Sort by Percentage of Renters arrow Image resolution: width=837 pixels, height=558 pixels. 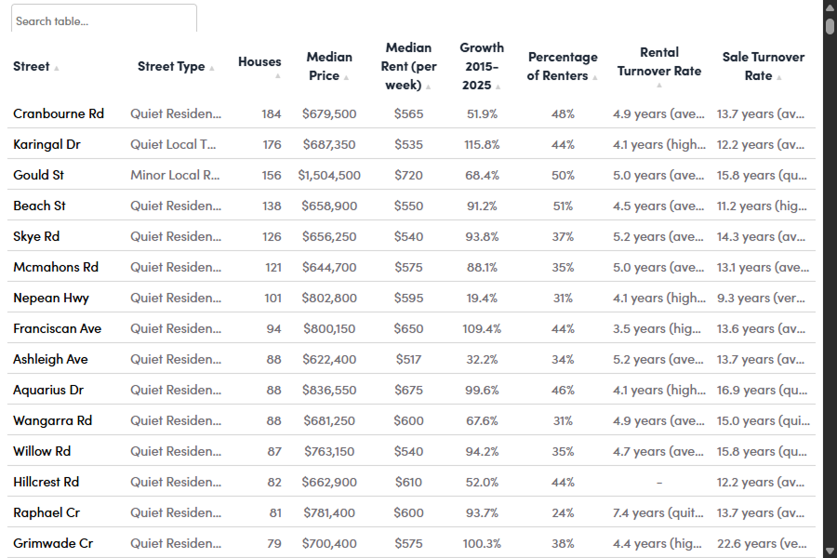point(595,77)
